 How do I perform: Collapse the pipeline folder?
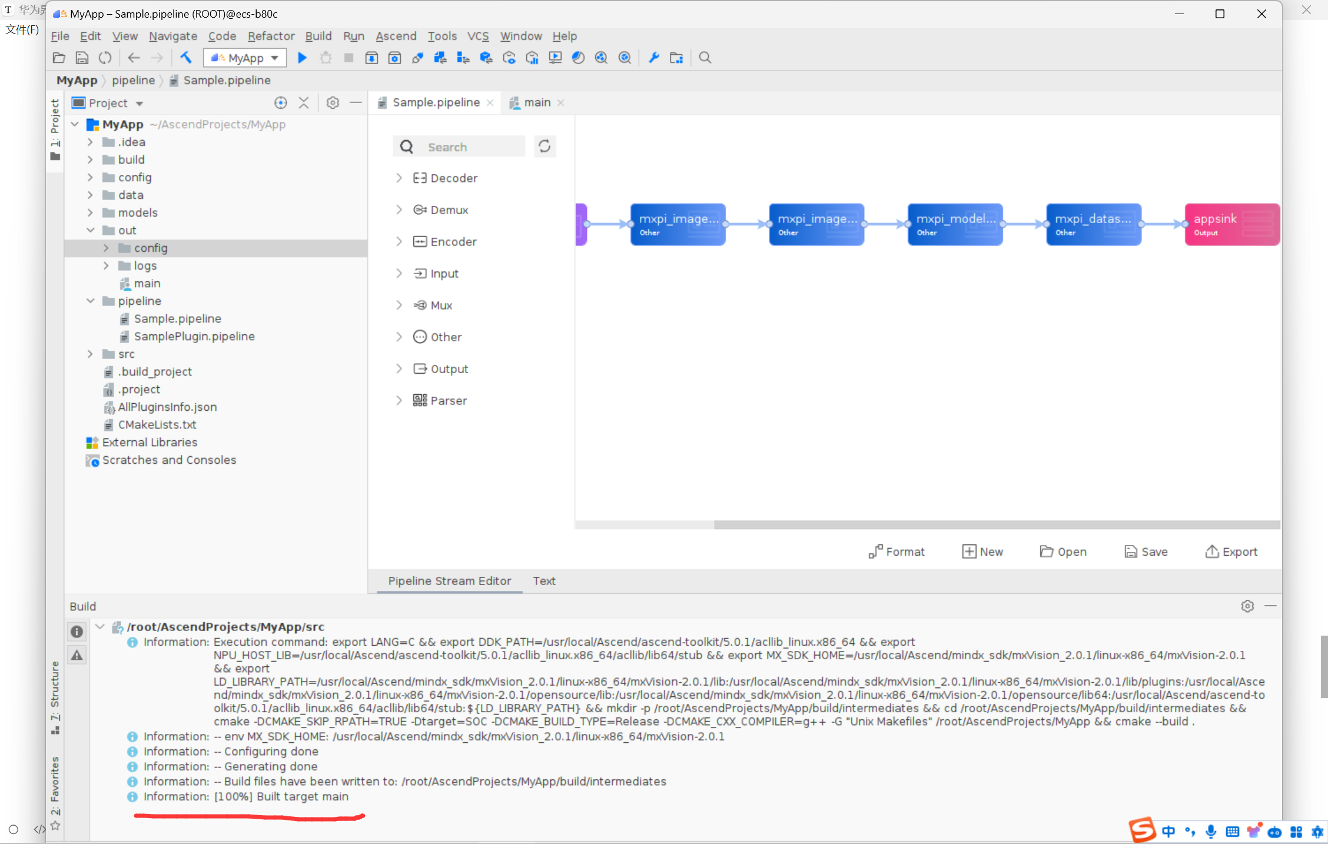[x=91, y=301]
